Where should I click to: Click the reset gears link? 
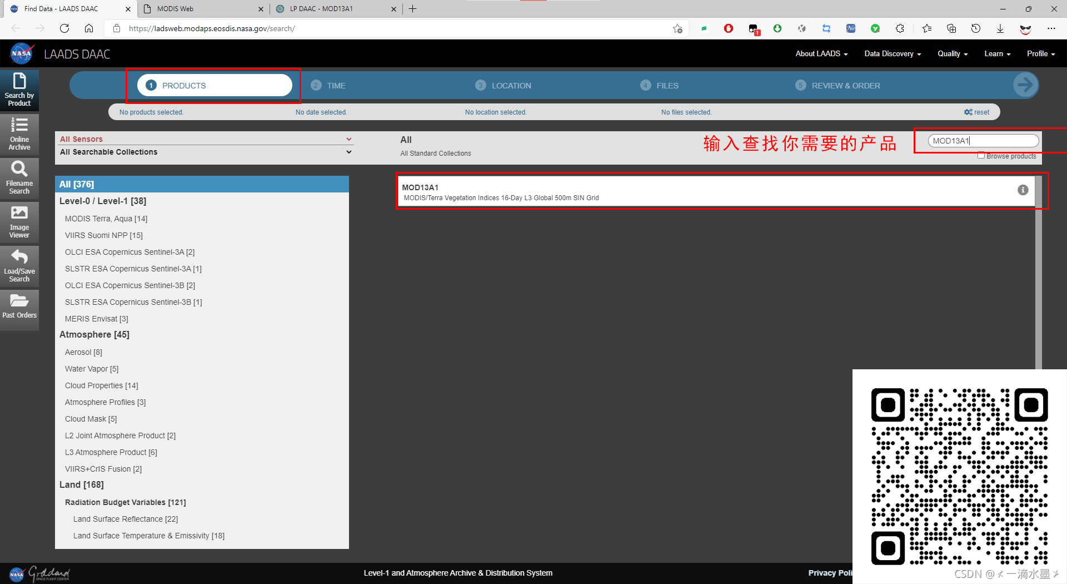pos(976,112)
